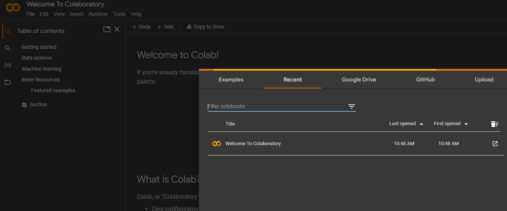507x211 pixels.
Task: Click the What is Colab? heading
Action: coord(168,180)
